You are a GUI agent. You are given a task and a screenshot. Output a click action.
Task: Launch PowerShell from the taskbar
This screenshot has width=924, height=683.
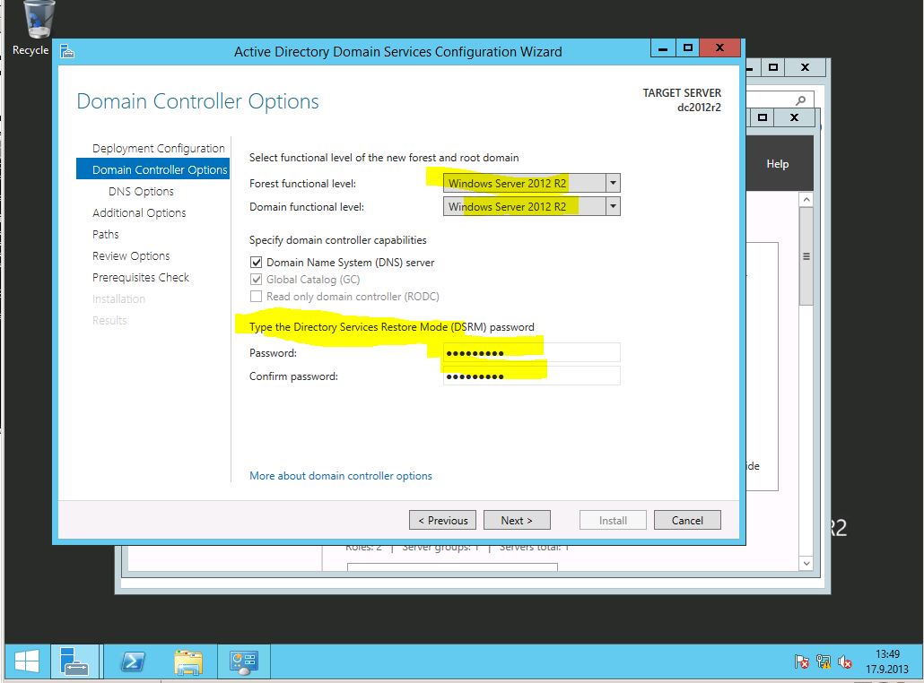(133, 661)
